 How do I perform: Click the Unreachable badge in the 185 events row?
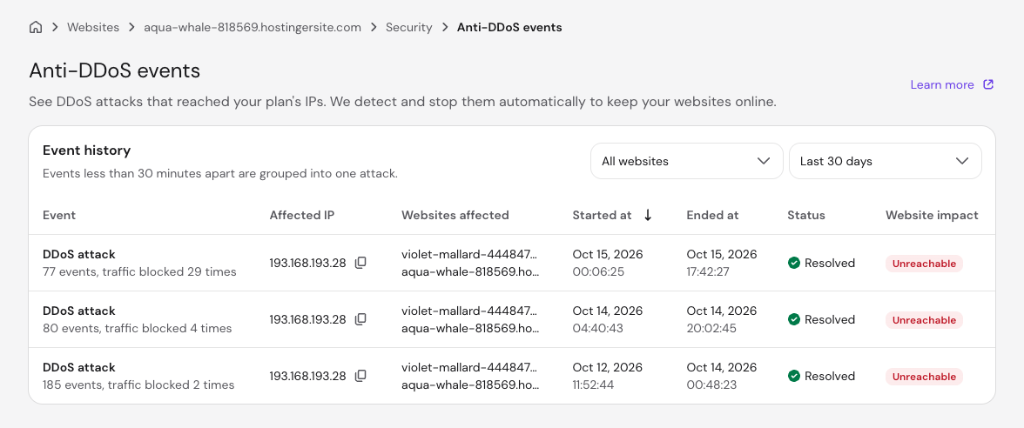[x=924, y=377]
